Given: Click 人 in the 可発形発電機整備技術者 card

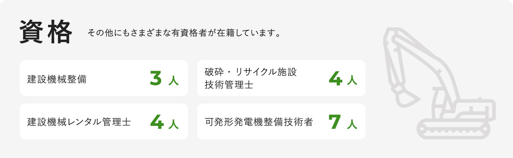Looking at the screenshot, I should [352, 123].
